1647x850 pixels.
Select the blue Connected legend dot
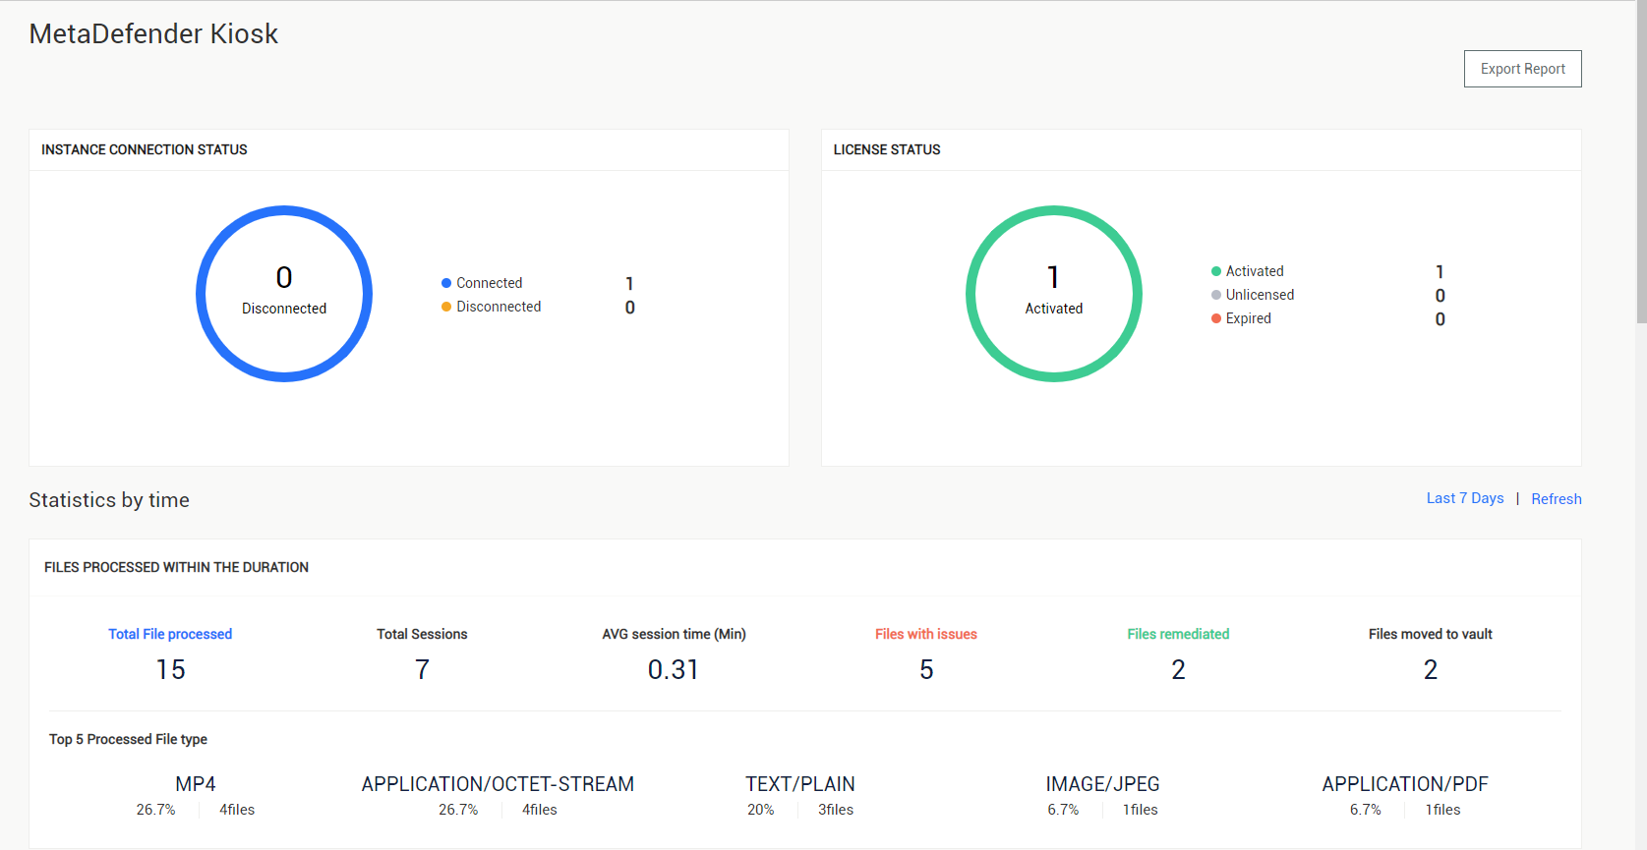tap(446, 283)
